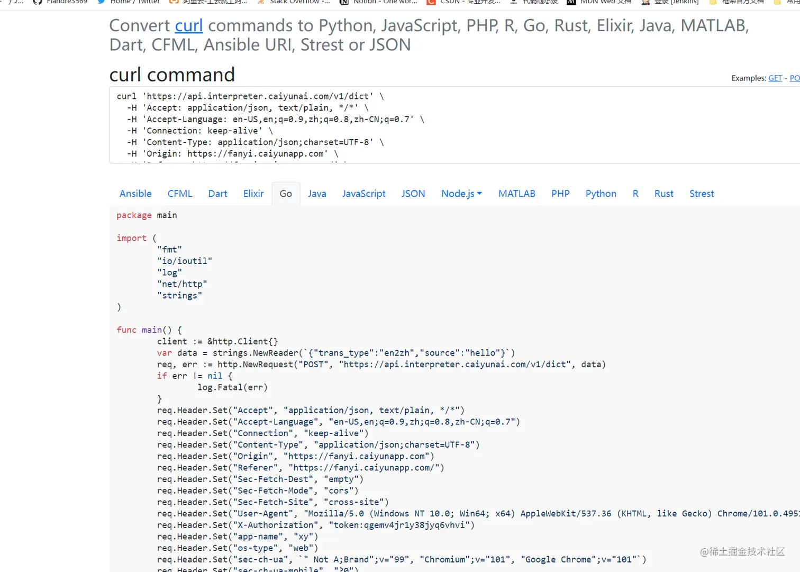Click the Aliyun bookmark icon
Screen dimensions: 800x572
pos(174,2)
